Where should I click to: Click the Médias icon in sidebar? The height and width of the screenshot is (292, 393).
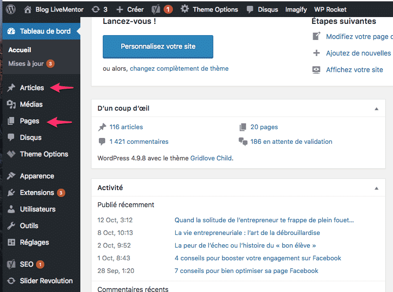(x=11, y=104)
